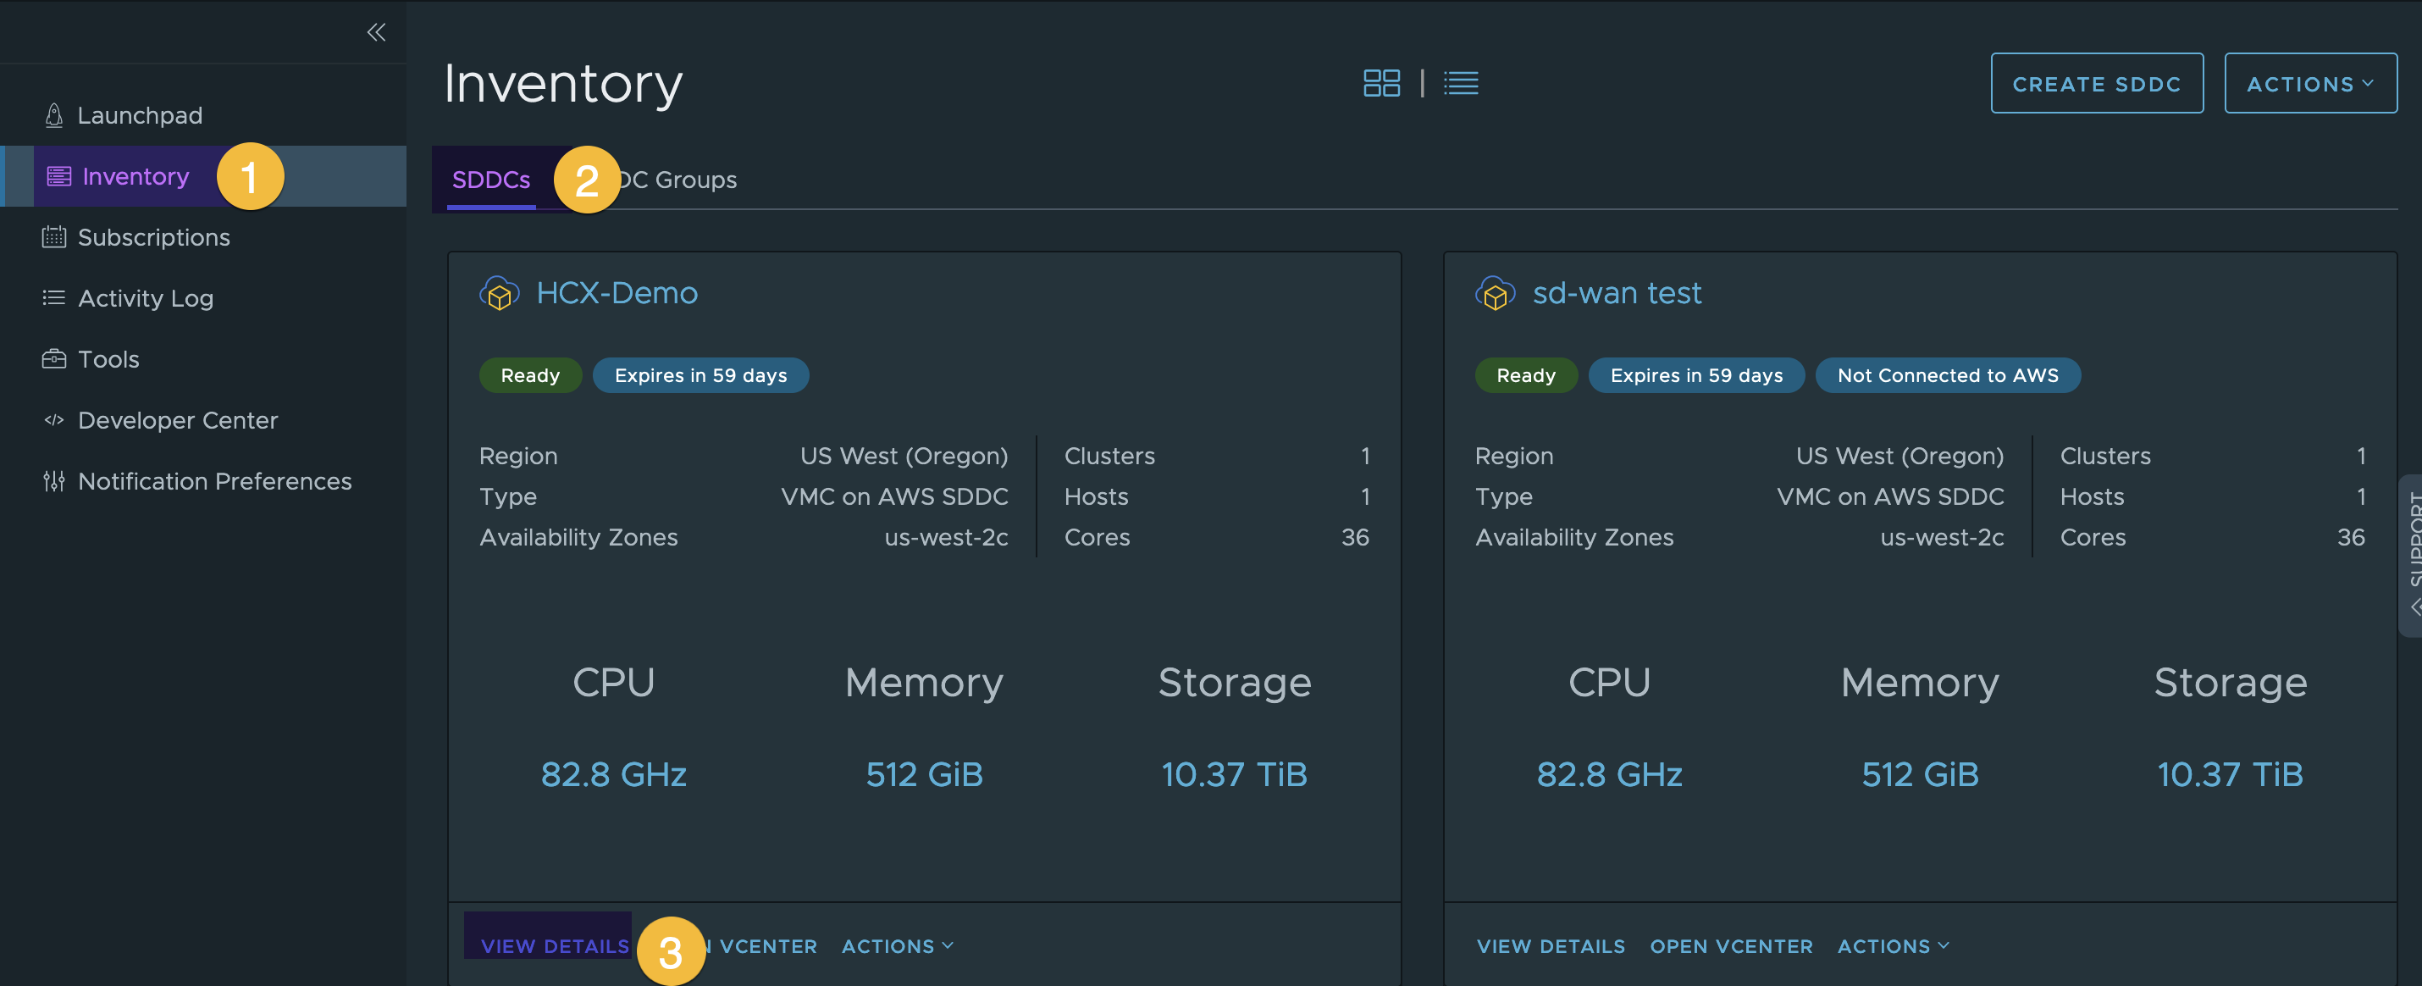The height and width of the screenshot is (986, 2422).
Task: Open the sd-wan test SDDC title link
Action: pos(1617,294)
